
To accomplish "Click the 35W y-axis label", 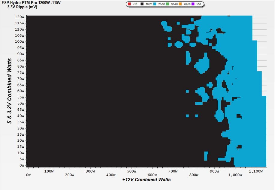I will (20, 122).
